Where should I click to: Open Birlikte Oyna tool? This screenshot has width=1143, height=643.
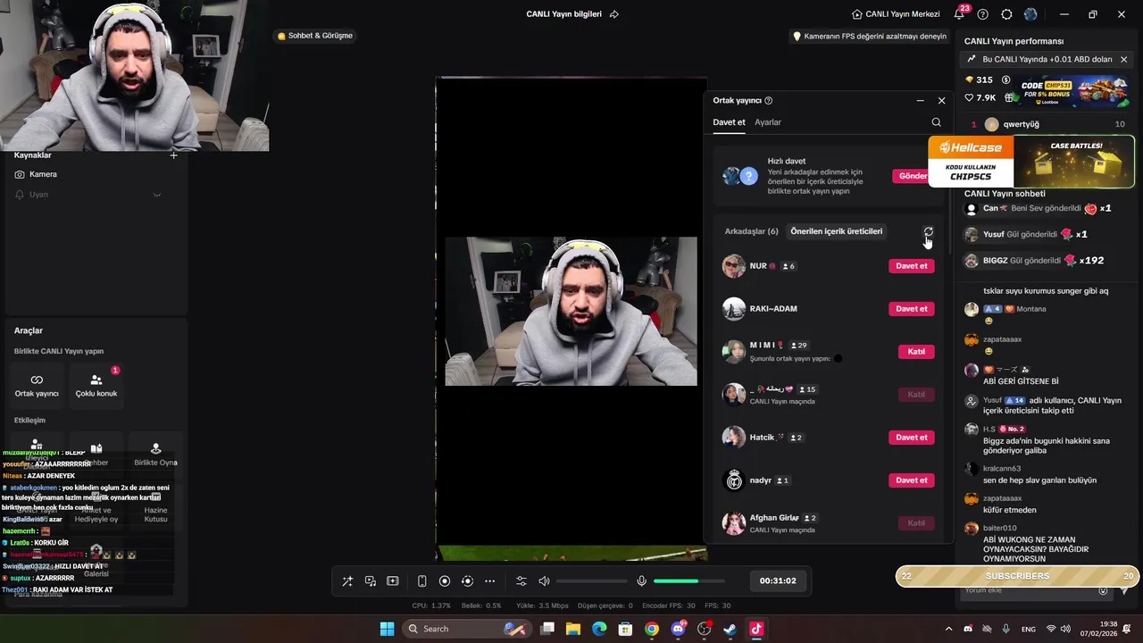click(x=155, y=454)
